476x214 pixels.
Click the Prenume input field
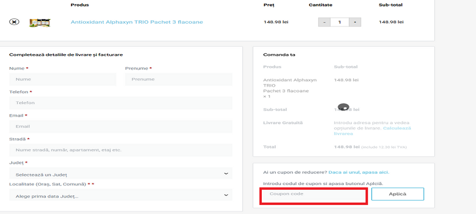click(178, 79)
